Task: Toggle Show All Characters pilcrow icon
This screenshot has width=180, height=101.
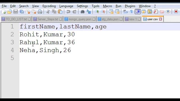Action: (x=131, y=12)
